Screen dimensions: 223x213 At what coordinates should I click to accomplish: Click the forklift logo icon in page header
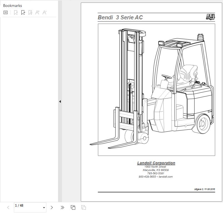click(x=211, y=17)
